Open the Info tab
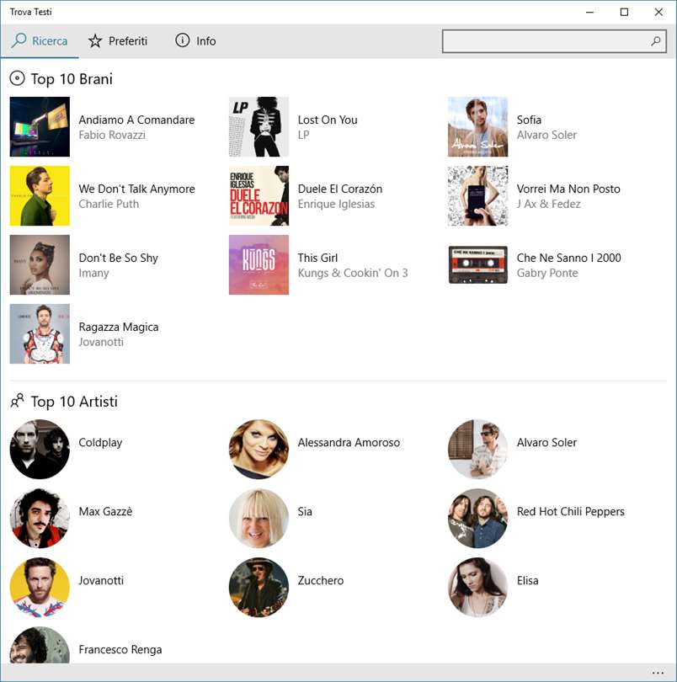 [x=195, y=41]
